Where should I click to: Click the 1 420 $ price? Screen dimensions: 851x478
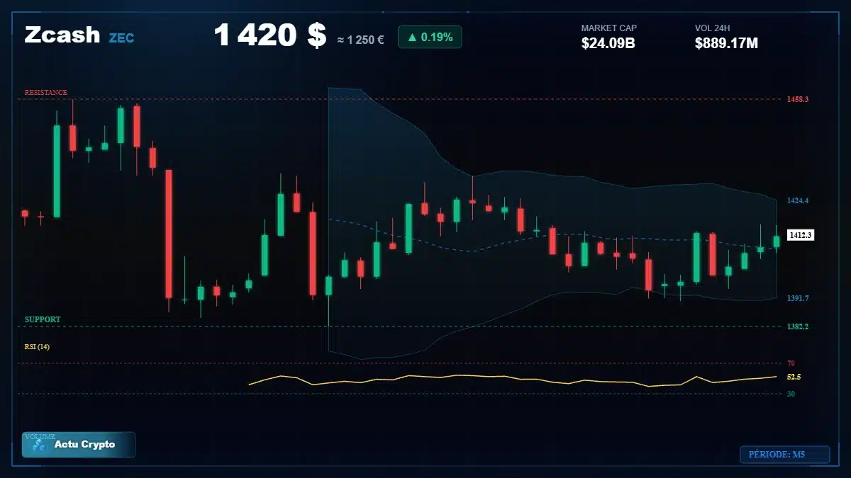tap(269, 35)
